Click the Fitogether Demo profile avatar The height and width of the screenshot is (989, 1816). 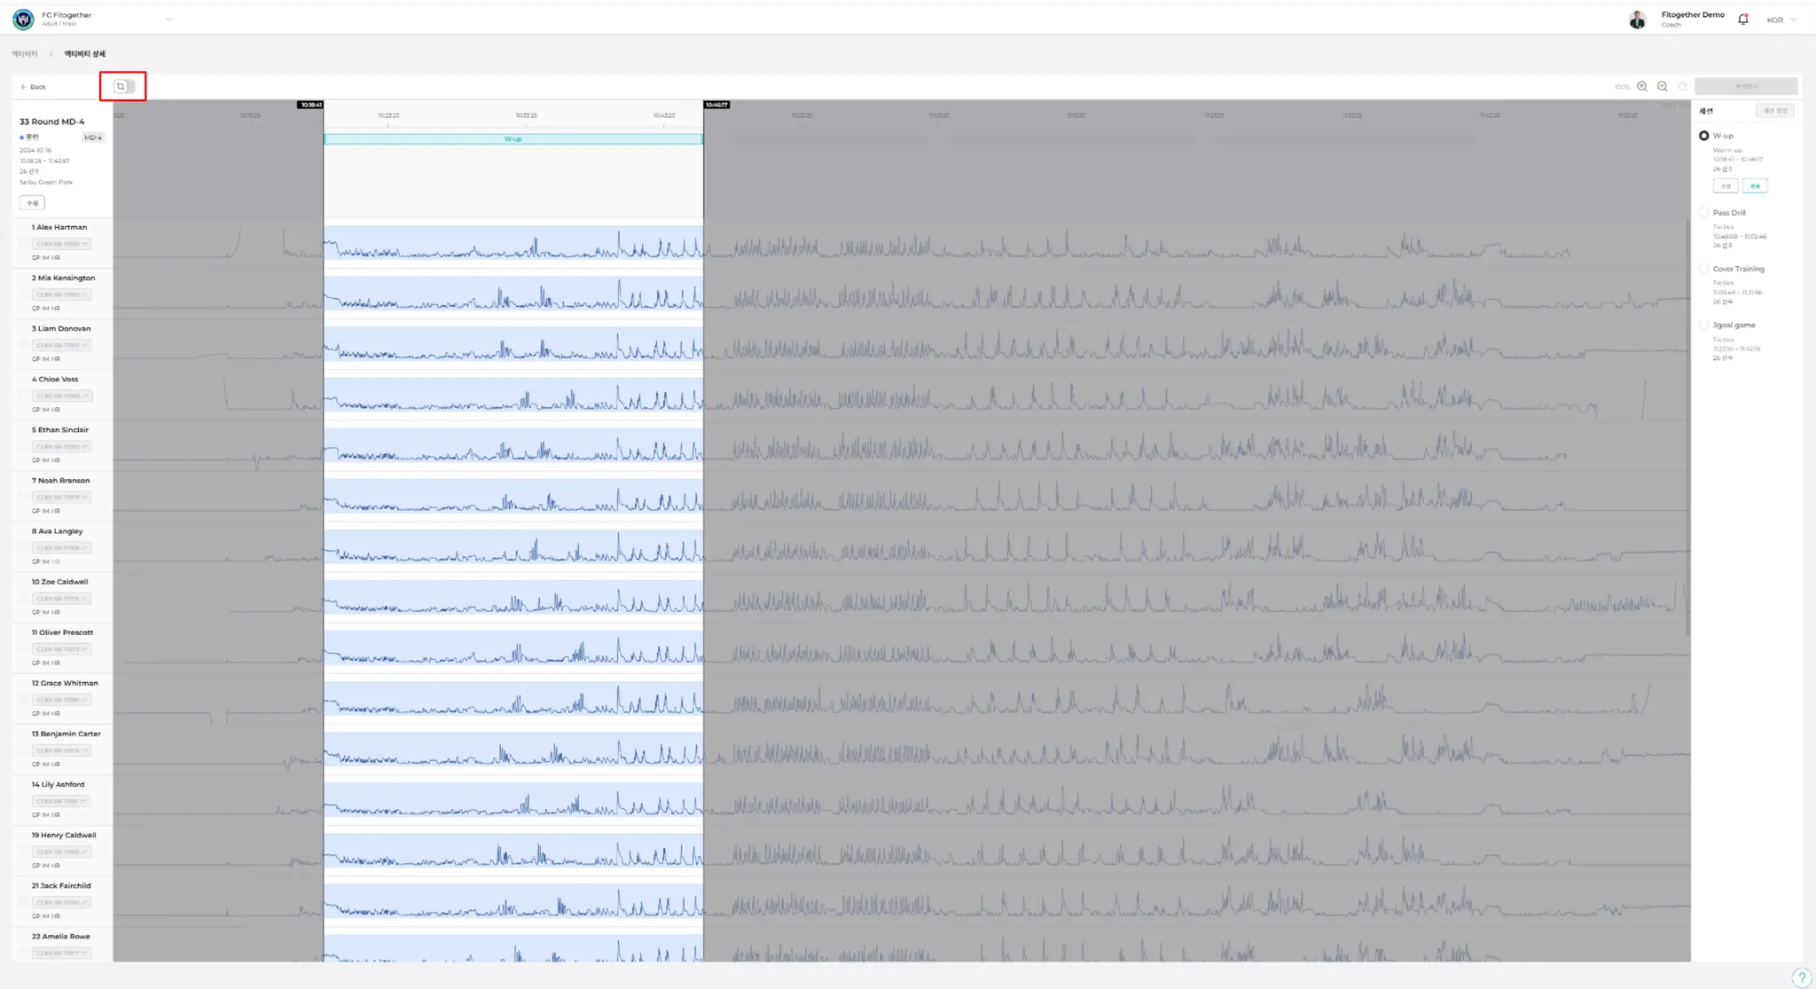click(1637, 19)
